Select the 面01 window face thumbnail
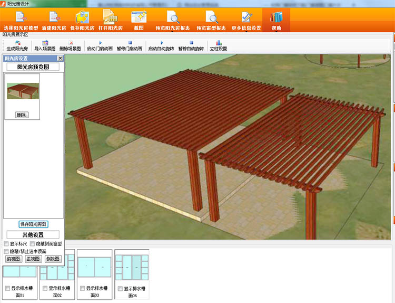395x303 pixels. 19,271
